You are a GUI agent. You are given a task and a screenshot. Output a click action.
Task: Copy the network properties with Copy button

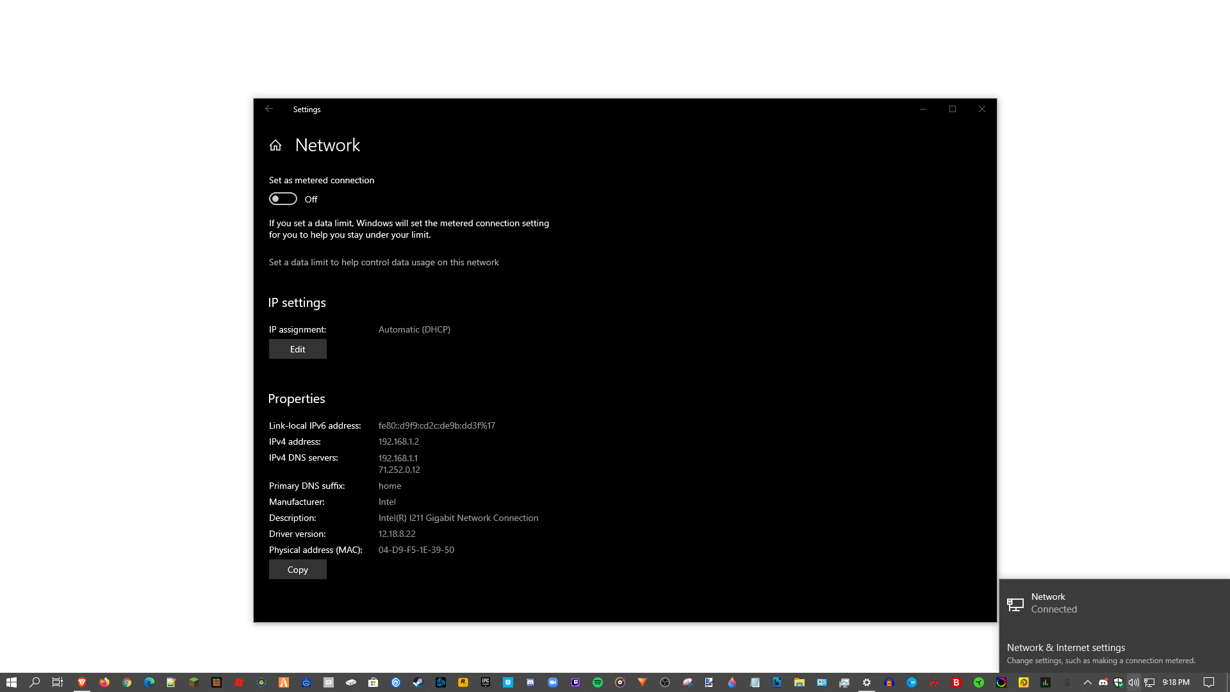coord(297,570)
